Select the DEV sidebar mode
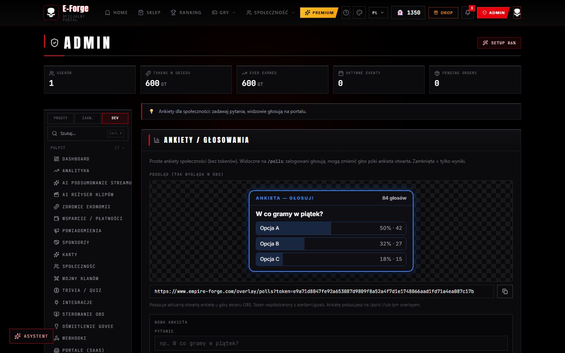Screen dimensions: 565x353 tap(115, 118)
